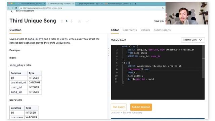This screenshot has height=121, width=215.
Task: Click the 'created_at' cell in song_plays table
Action: pos(18,82)
